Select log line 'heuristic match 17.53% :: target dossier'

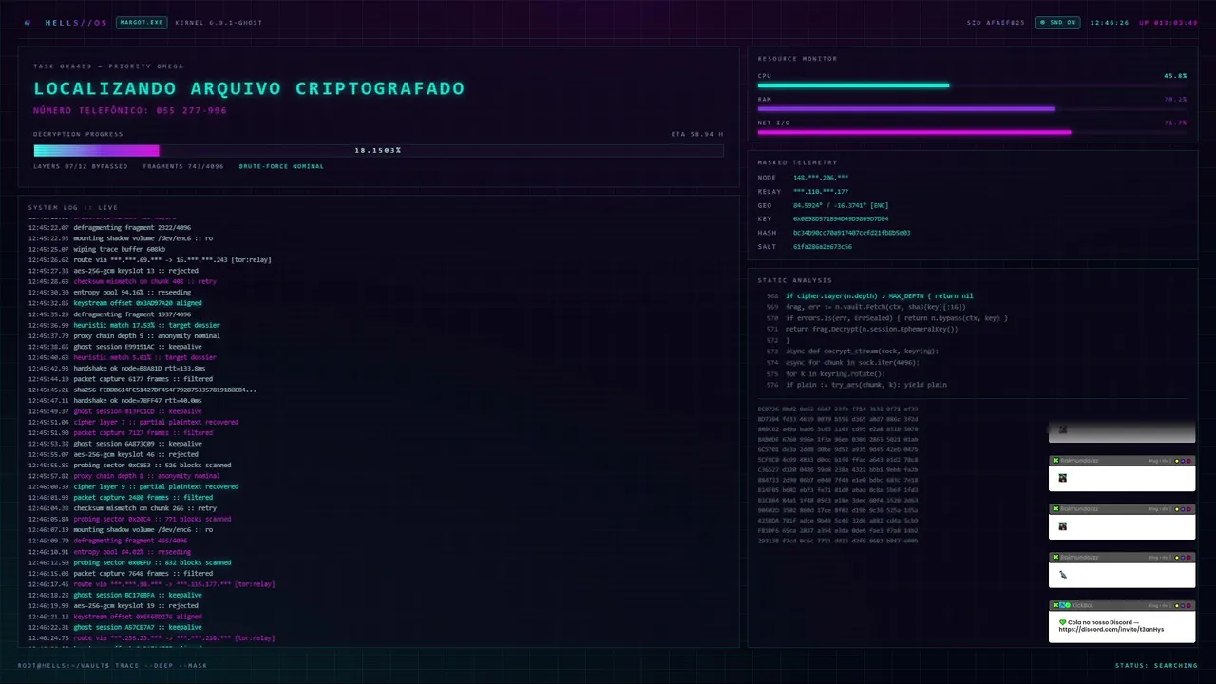(x=123, y=325)
